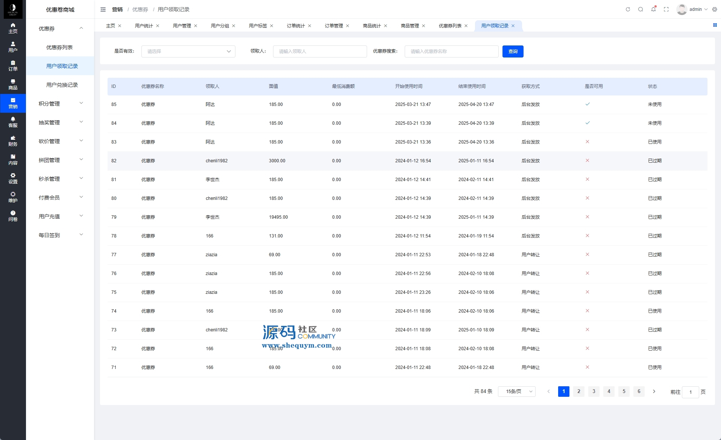Open 客服 section in left sidebar

(x=13, y=122)
